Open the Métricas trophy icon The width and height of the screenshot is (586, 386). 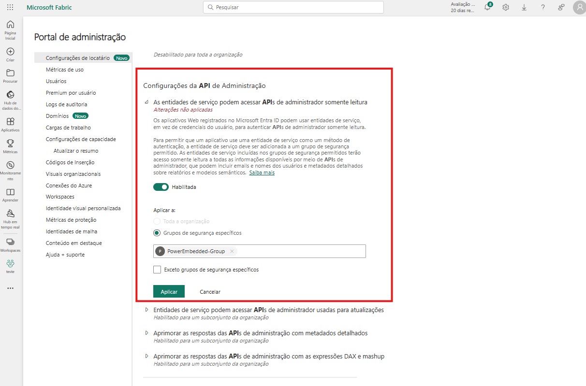click(10, 143)
